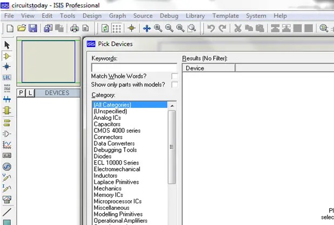Click into the Keywords input field
The image size is (334, 225).
134,67
